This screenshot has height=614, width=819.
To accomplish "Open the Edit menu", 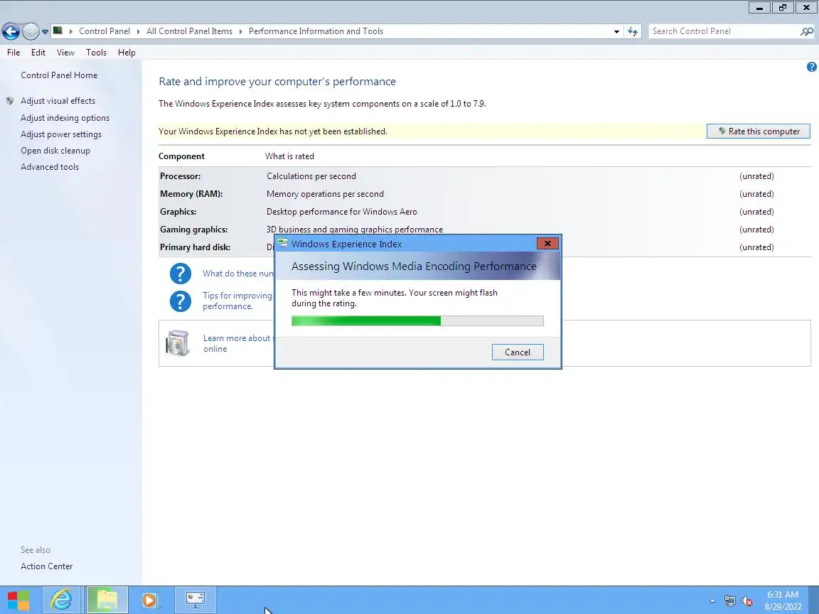I will [x=38, y=52].
